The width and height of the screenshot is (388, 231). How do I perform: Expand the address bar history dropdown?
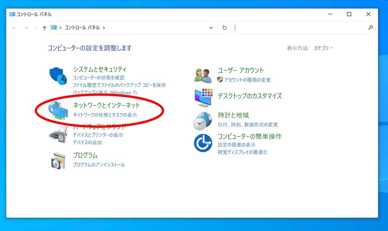pyautogui.click(x=211, y=27)
